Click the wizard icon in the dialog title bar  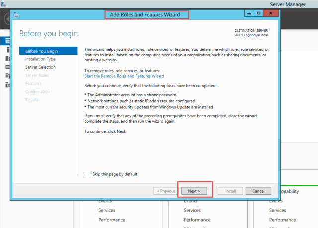click(17, 14)
